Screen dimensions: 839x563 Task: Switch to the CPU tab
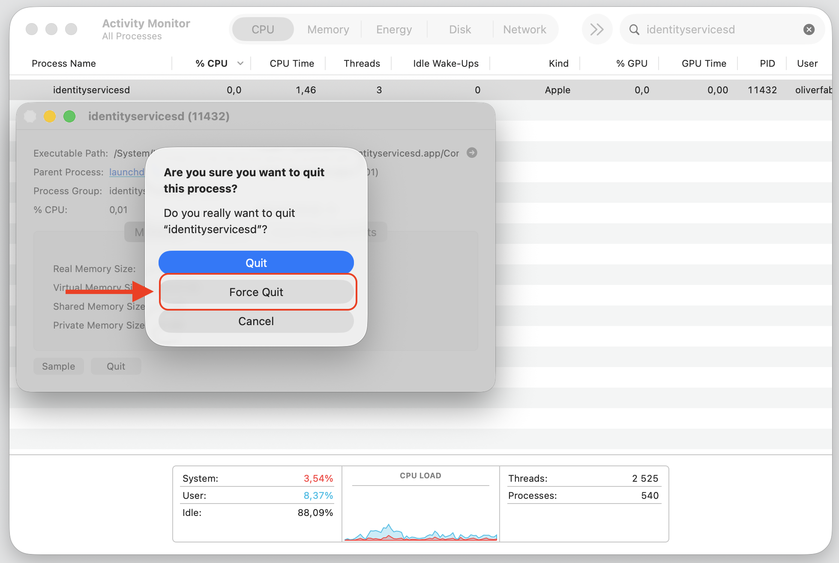click(263, 30)
